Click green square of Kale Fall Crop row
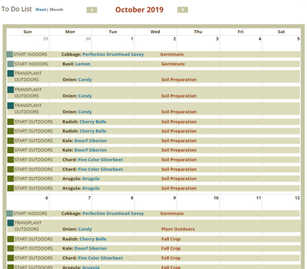Image resolution: width=307 pixels, height=269 pixels. [10, 248]
